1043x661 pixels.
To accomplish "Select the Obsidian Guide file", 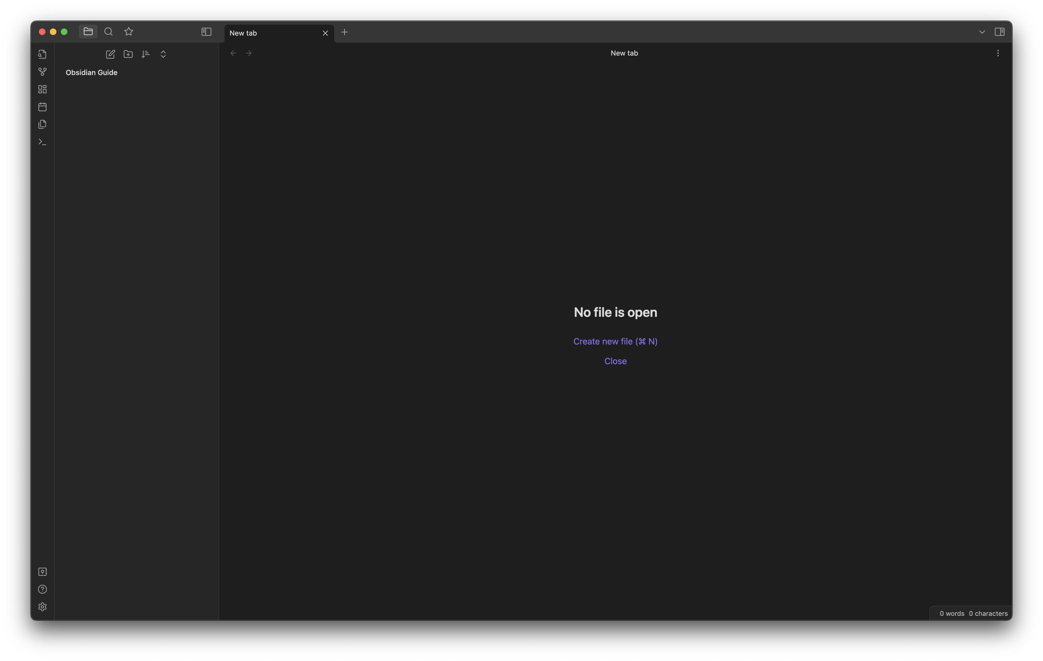I will click(x=91, y=72).
